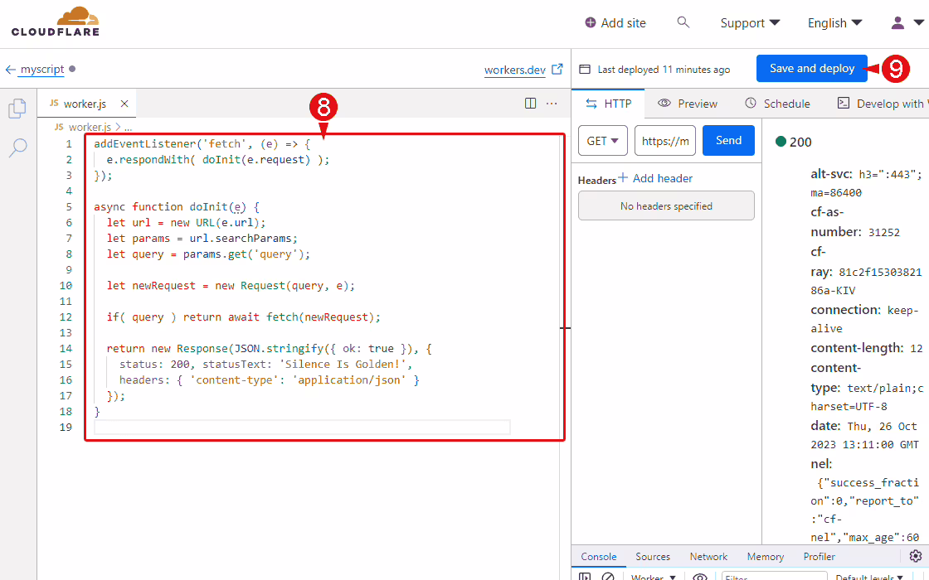Open the Explorer files icon in sidebar
Viewport: 929px width, 580px height.
pyautogui.click(x=17, y=109)
